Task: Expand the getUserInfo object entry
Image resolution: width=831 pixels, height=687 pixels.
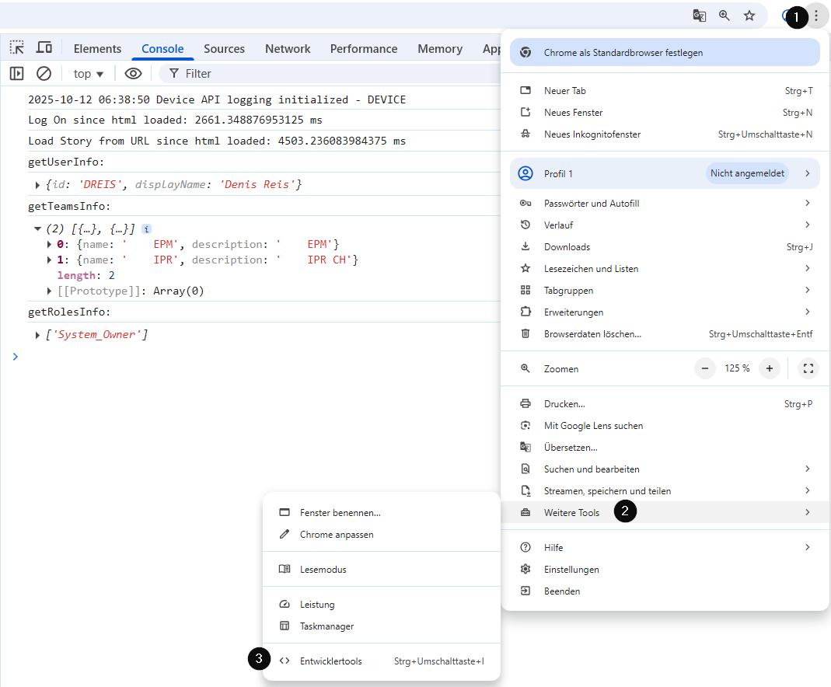Action: (x=38, y=185)
